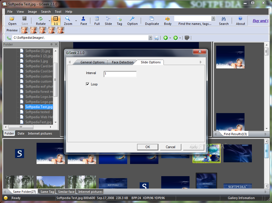Run Search with the binoculars icon
The image size is (272, 203).
[x=224, y=21]
